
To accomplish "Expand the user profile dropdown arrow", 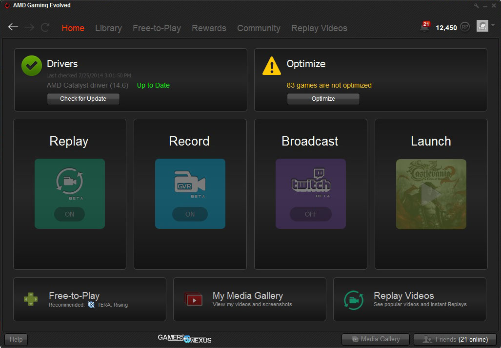I will (x=493, y=26).
